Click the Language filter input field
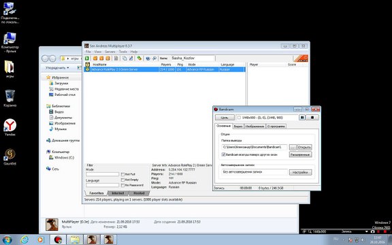 coord(103,185)
